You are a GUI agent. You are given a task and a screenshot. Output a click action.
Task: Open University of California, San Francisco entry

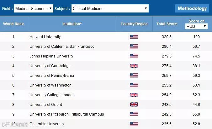tap(62, 47)
